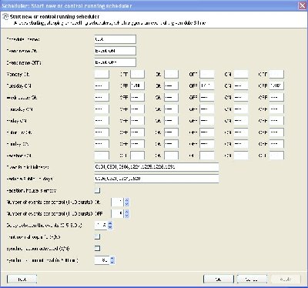Click the Schedule name input field
The width and height of the screenshot is (308, 288).
tap(115, 39)
